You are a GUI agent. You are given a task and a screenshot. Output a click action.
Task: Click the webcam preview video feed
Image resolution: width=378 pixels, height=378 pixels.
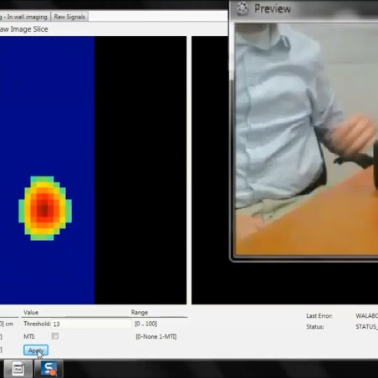pos(306,139)
